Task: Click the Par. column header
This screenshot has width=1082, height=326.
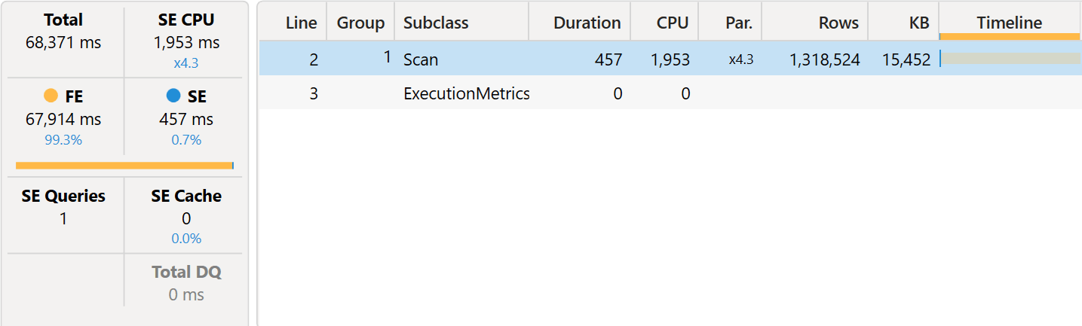Action: point(730,22)
